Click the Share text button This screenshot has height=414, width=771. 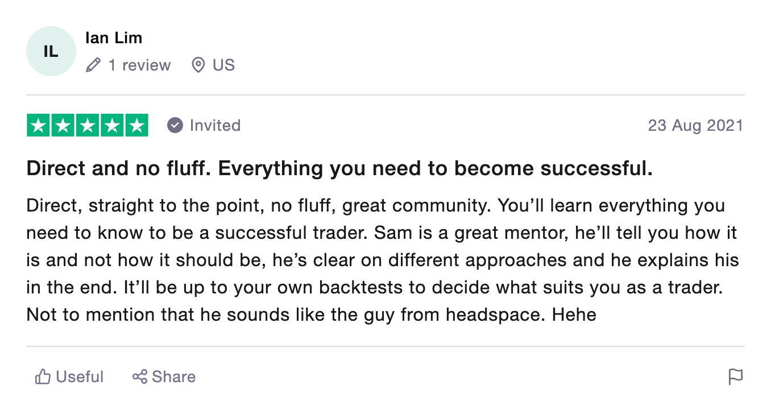(173, 376)
